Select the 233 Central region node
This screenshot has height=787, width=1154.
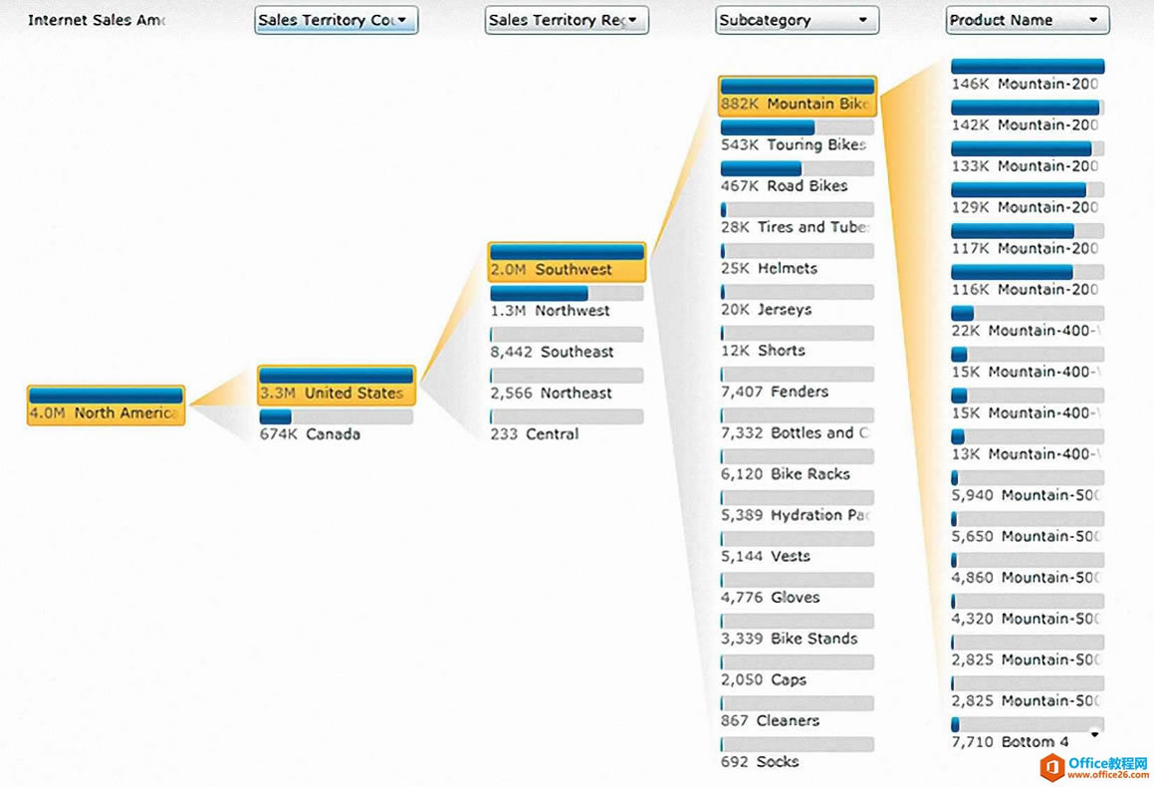(x=567, y=426)
